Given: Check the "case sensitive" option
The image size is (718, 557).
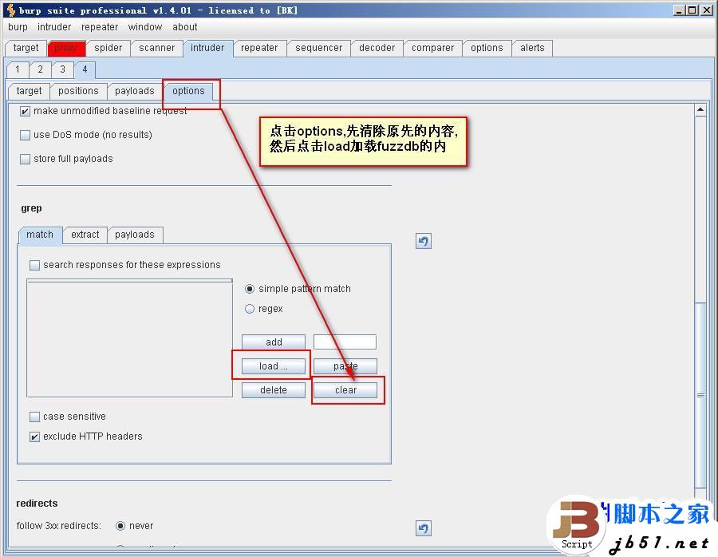Looking at the screenshot, I should click(34, 416).
